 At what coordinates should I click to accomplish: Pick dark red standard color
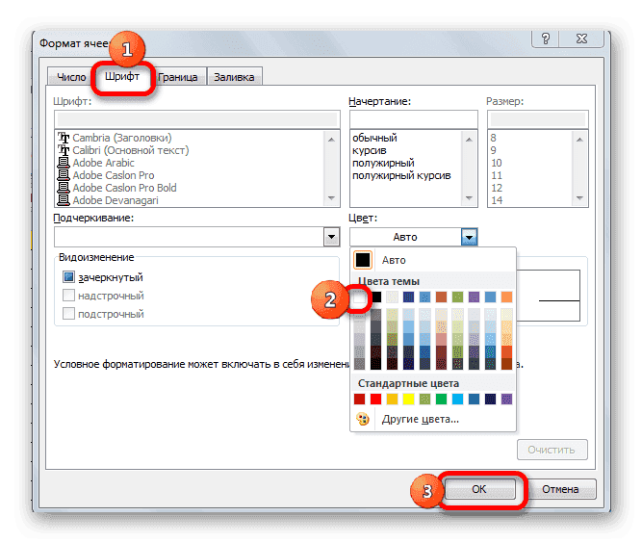point(359,399)
